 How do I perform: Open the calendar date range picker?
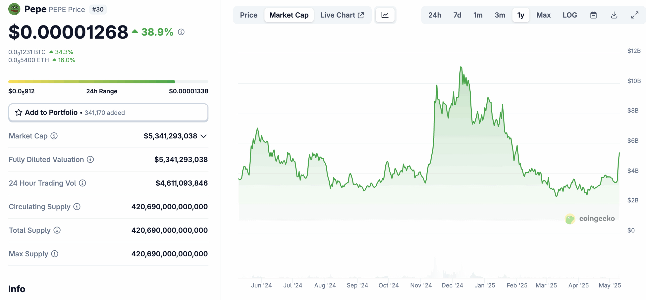click(594, 15)
